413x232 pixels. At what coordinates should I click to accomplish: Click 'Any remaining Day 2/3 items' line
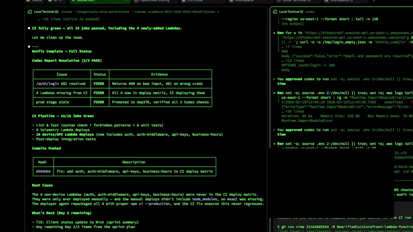coord(83,227)
